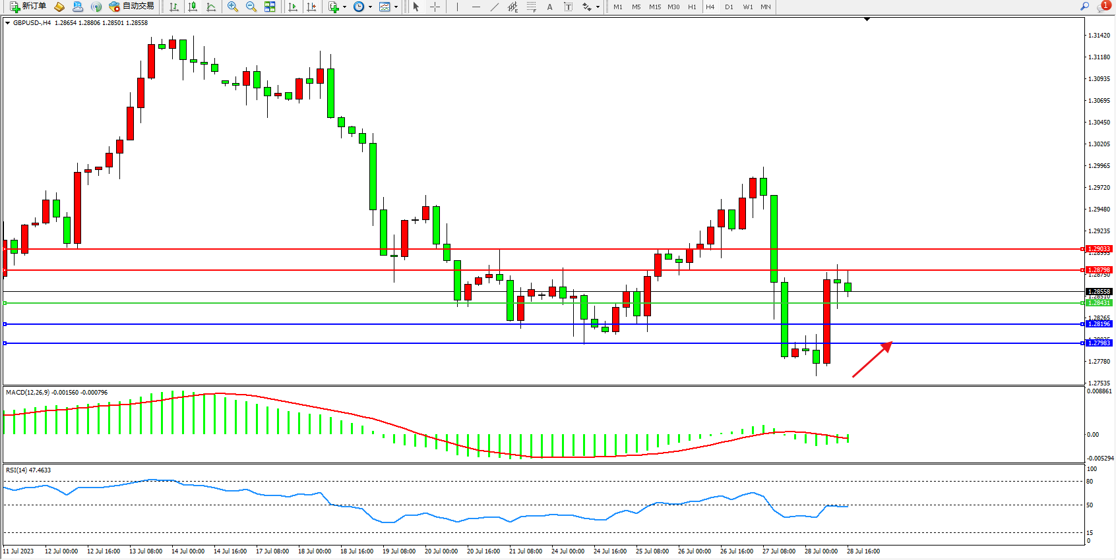Expand the arrows objects dropdown

pos(598,7)
